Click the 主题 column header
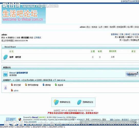The height and width of the screenshot is (128, 139). pyautogui.click(x=93, y=51)
